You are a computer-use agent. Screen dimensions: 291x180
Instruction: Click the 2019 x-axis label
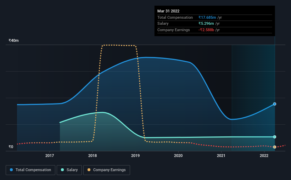pyautogui.click(x=135, y=156)
